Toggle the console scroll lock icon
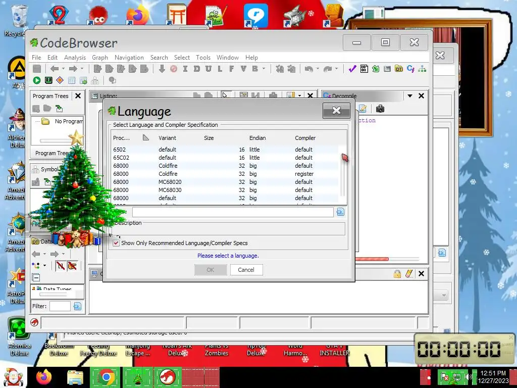The image size is (517, 388). point(397,273)
